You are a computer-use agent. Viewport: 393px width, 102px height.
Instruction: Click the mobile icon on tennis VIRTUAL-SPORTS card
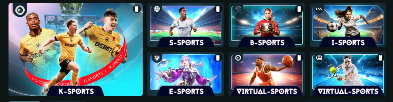pos(381,58)
